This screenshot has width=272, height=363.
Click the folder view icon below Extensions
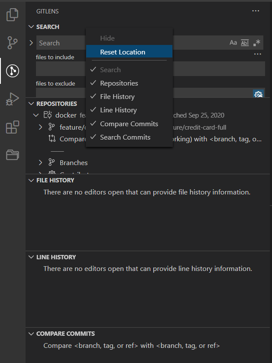click(12, 155)
